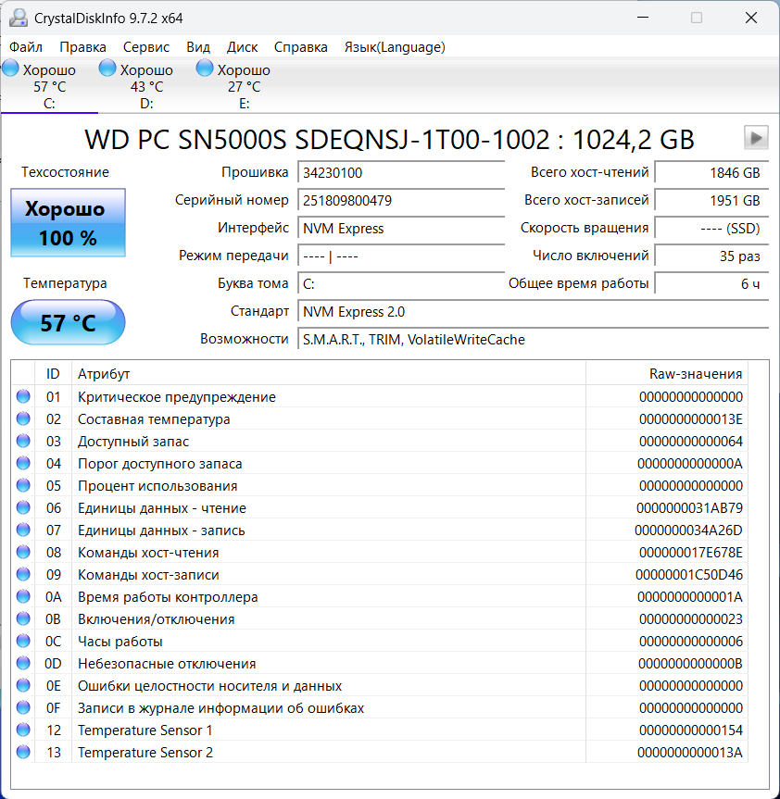Click the Атрибут column header
Viewport: 780px width, 799px height.
click(329, 373)
